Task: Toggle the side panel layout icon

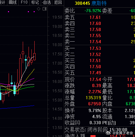Action: point(45,9)
